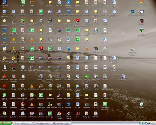Select the DAEMON Tools Lite icon
Screen dimensions: 156x125
pyautogui.click(x=22, y=95)
